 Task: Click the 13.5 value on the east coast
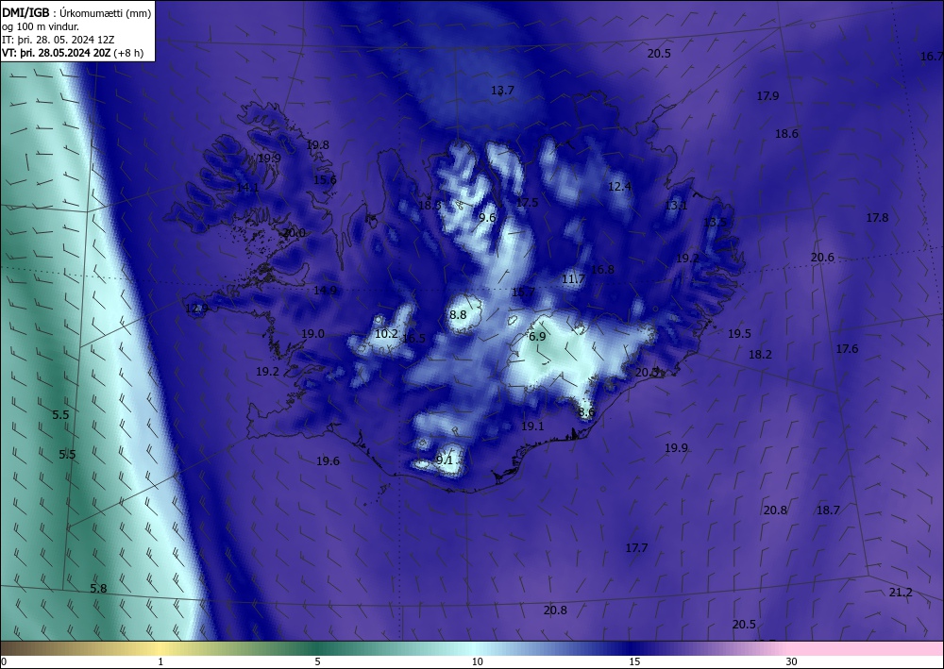[716, 222]
